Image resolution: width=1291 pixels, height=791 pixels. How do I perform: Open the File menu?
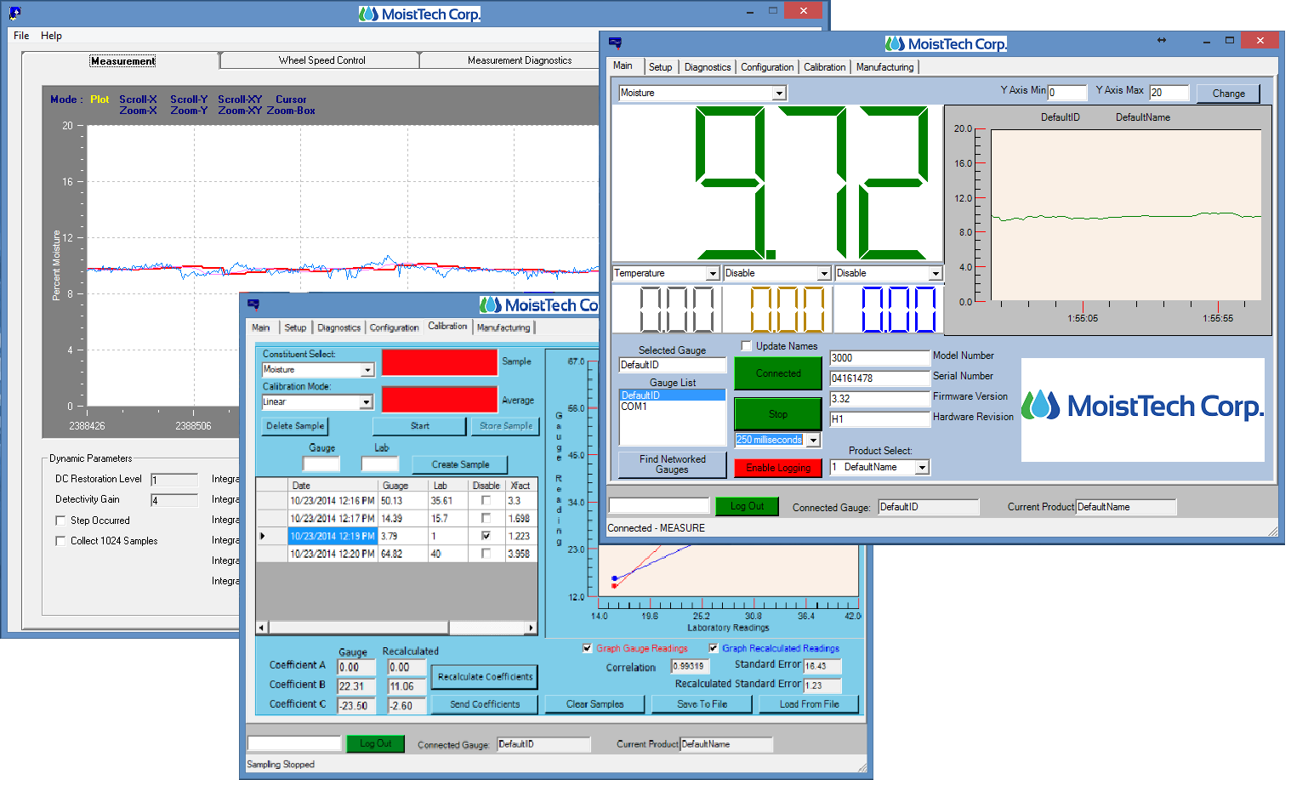(x=21, y=36)
